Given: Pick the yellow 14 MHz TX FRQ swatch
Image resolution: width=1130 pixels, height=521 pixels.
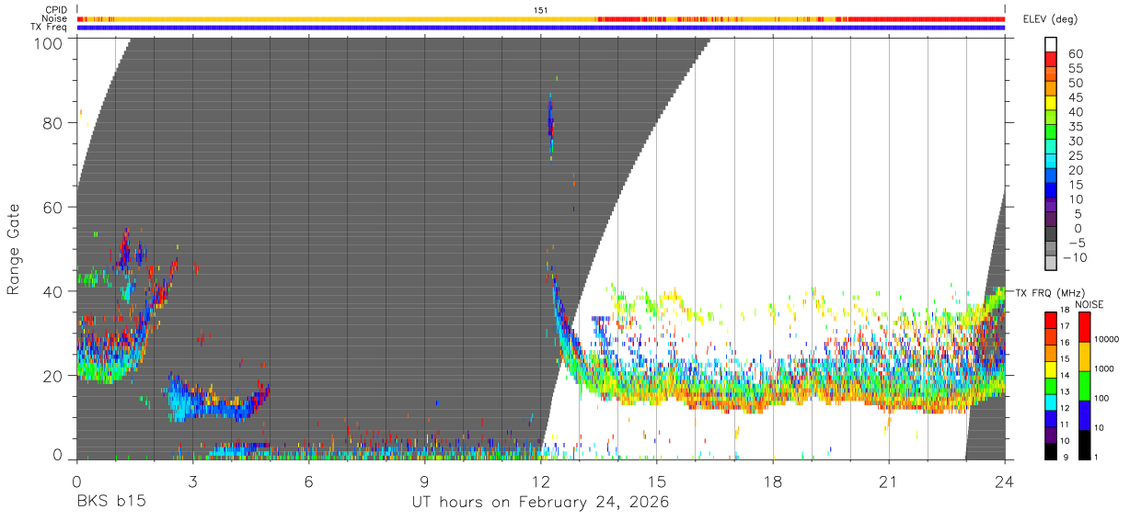Looking at the screenshot, I should pos(1051,370).
